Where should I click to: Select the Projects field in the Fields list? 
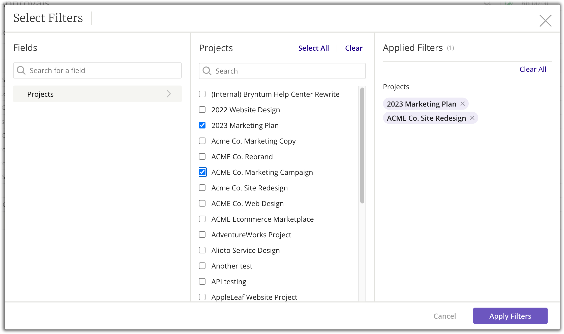pos(97,94)
